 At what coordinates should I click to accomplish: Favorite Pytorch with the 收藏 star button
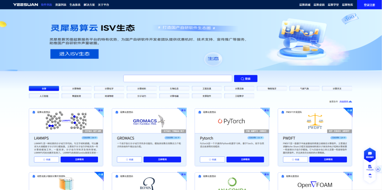click(213, 159)
